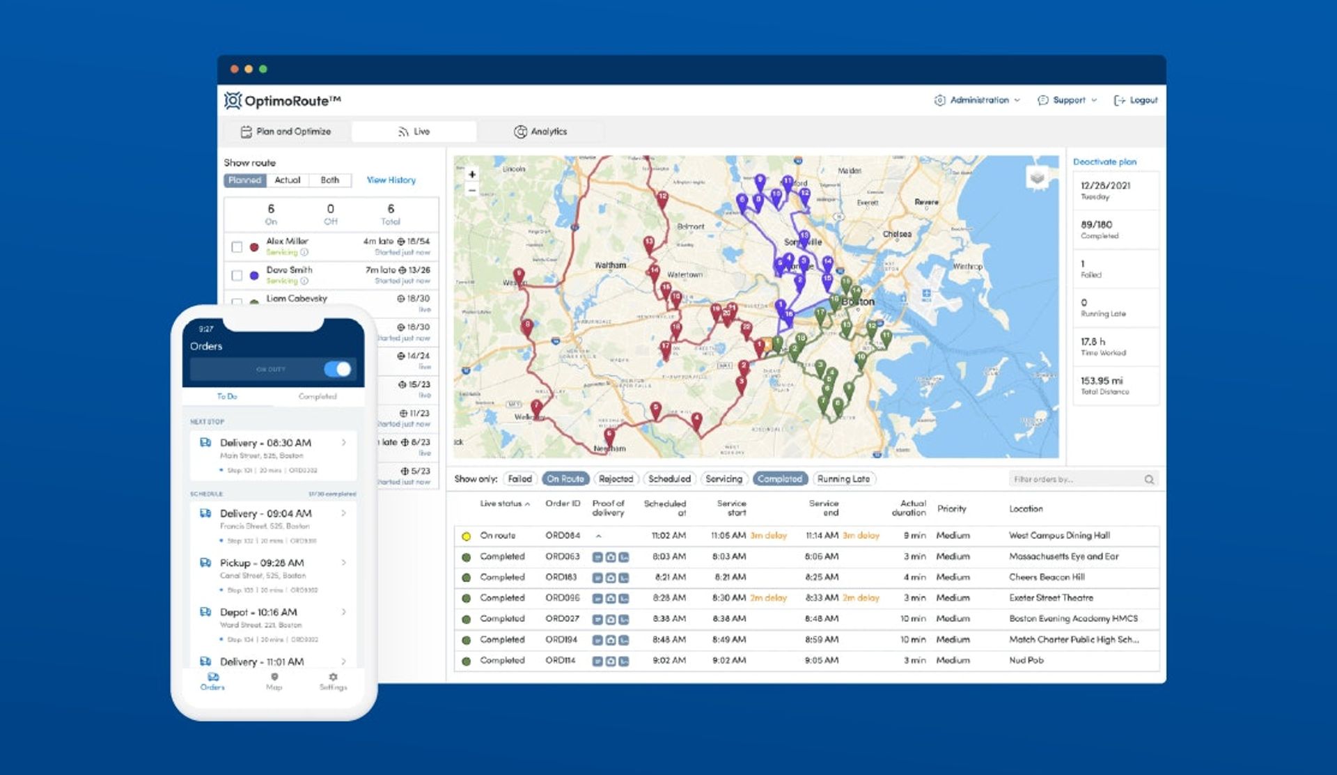Click the Deactivate plan link

(x=1104, y=162)
